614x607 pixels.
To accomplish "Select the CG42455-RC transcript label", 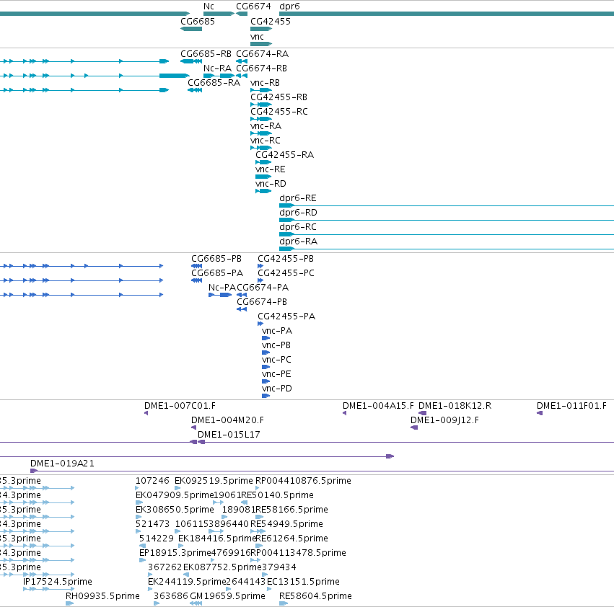I will coord(279,112).
